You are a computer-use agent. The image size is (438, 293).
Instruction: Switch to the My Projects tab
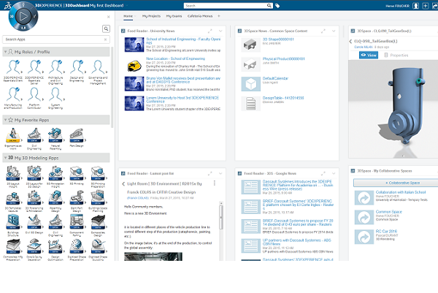coord(151,16)
